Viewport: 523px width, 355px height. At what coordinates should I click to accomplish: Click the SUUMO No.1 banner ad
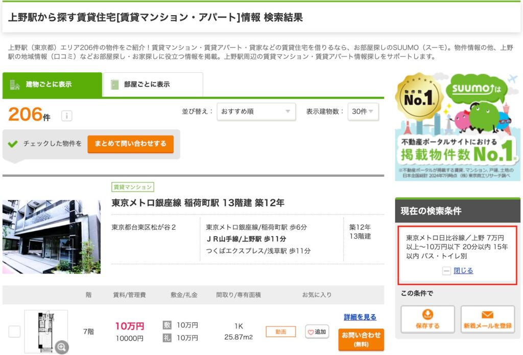coord(458,127)
